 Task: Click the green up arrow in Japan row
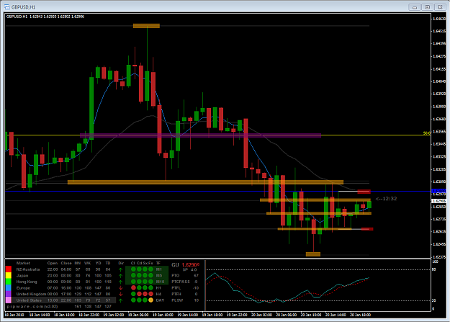tap(120, 275)
